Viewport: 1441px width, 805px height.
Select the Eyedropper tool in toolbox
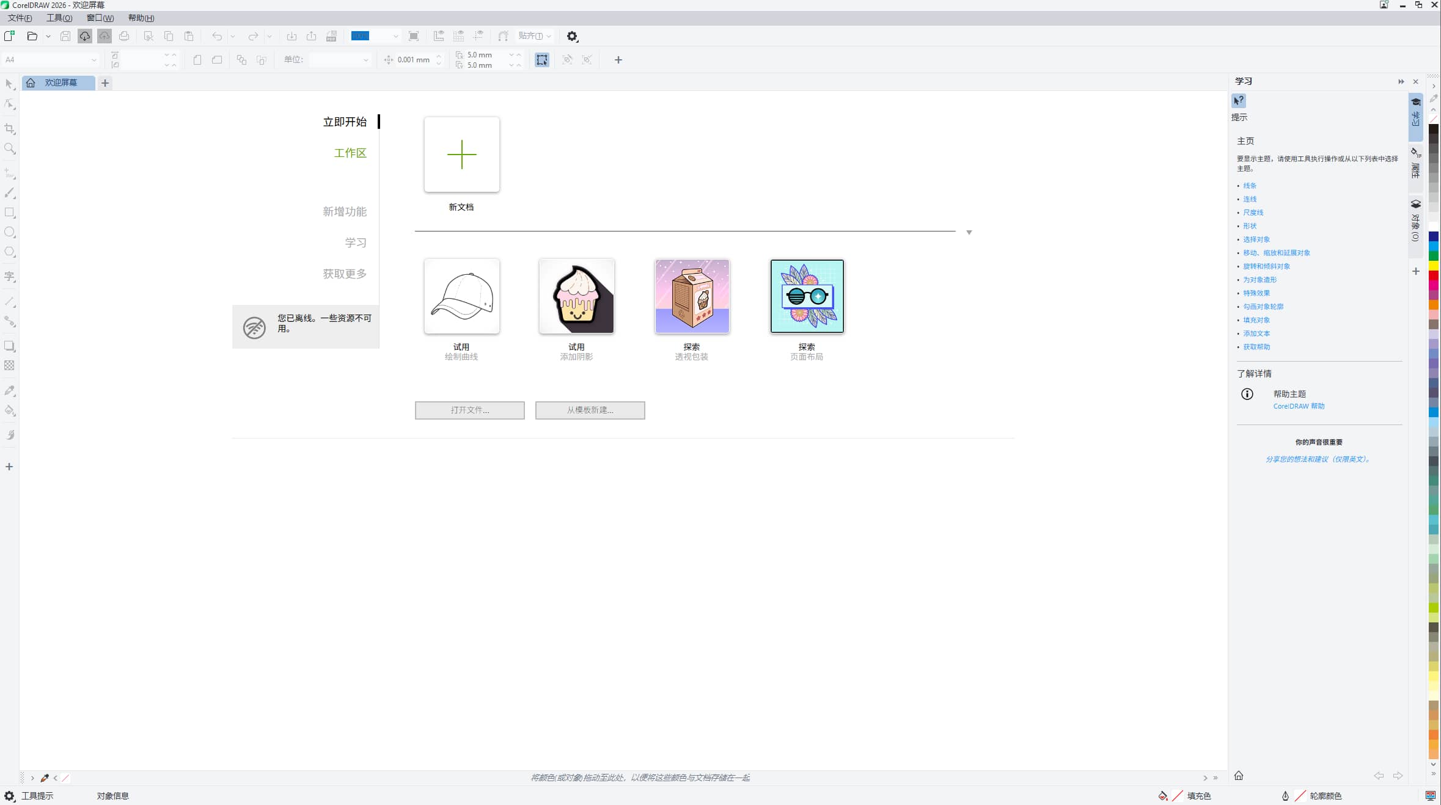[9, 390]
